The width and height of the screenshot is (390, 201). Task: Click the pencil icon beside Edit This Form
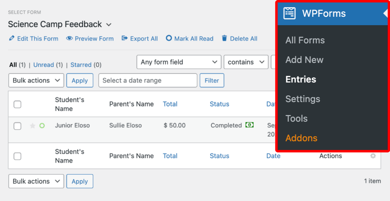coord(12,38)
